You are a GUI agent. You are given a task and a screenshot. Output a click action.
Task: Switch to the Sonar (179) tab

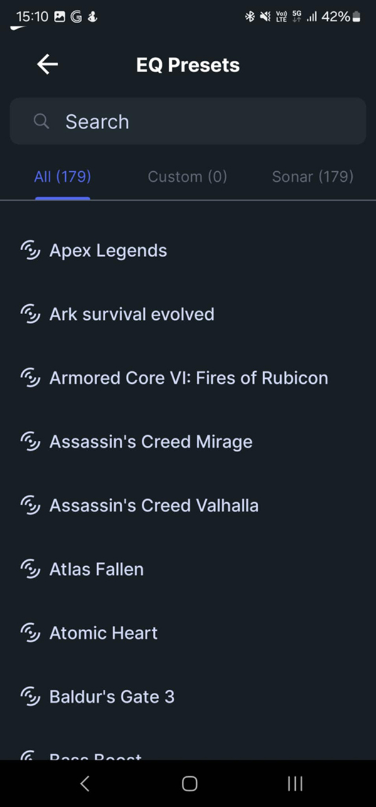click(x=313, y=177)
